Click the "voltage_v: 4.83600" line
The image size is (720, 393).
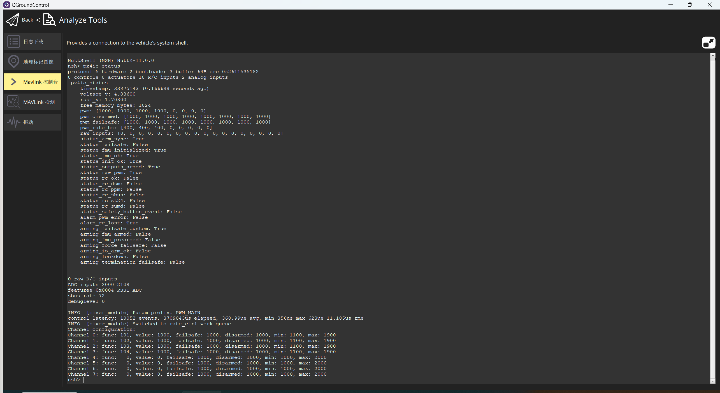[x=108, y=94]
